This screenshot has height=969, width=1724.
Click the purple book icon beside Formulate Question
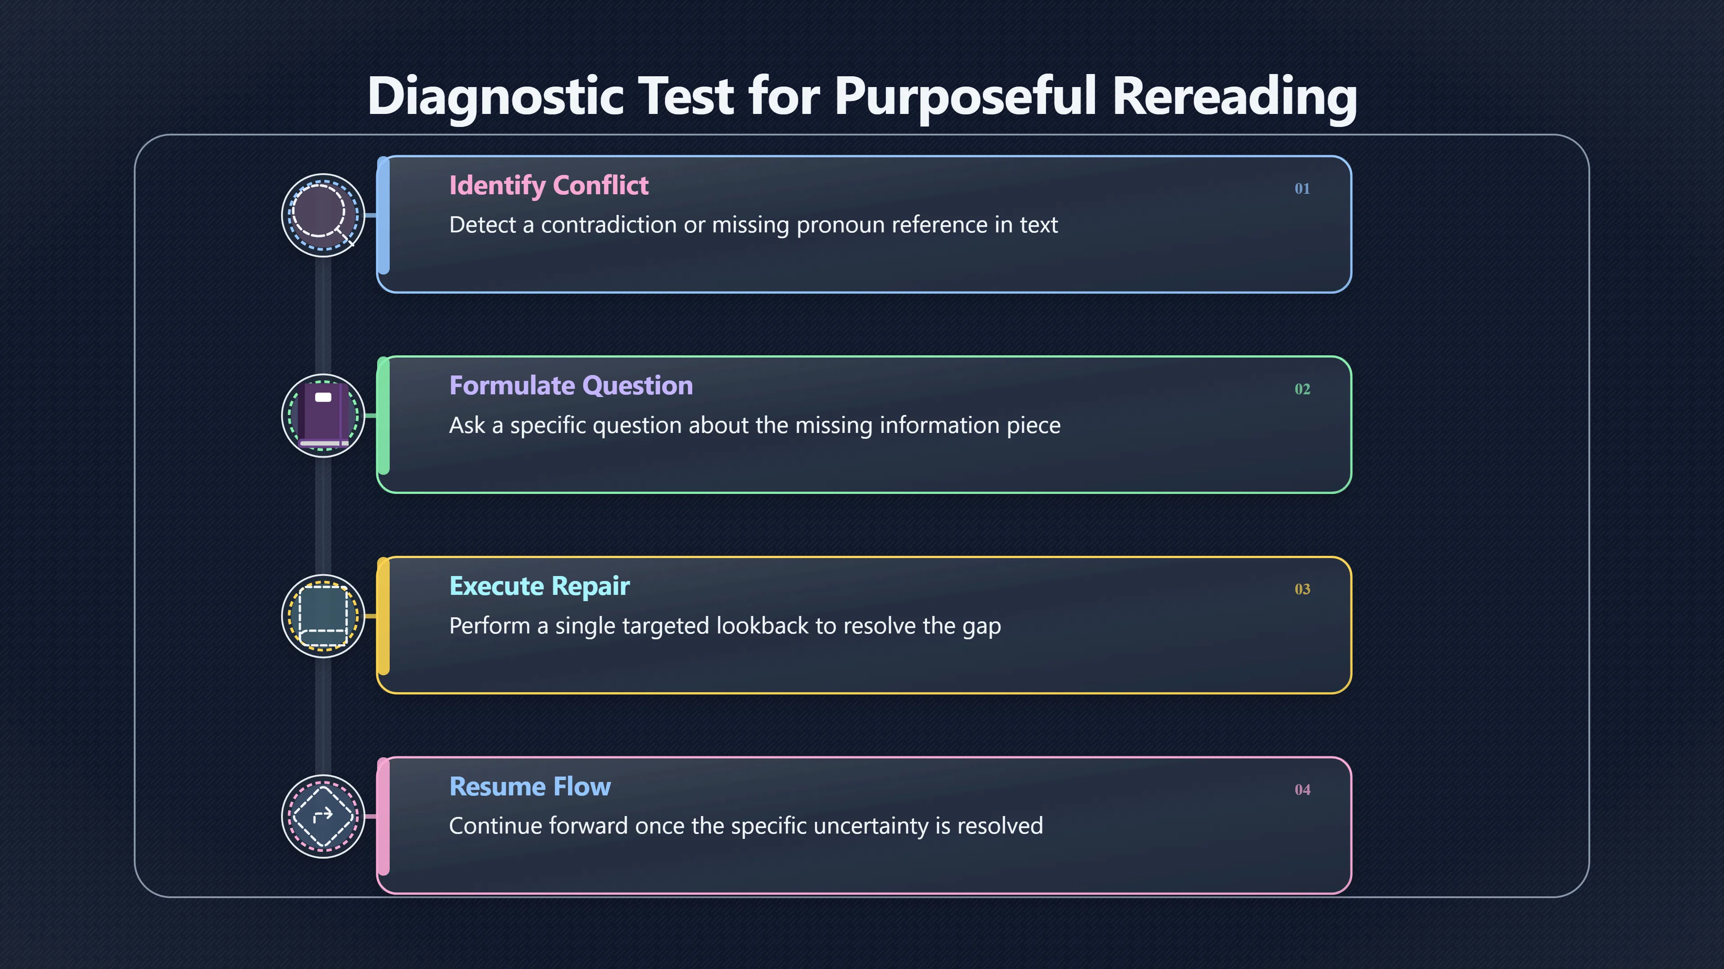(323, 415)
